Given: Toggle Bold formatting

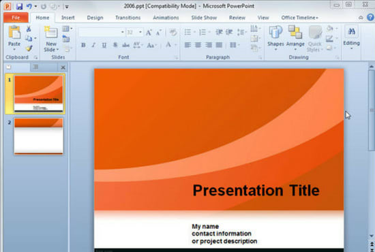Looking at the screenshot, I should point(83,45).
